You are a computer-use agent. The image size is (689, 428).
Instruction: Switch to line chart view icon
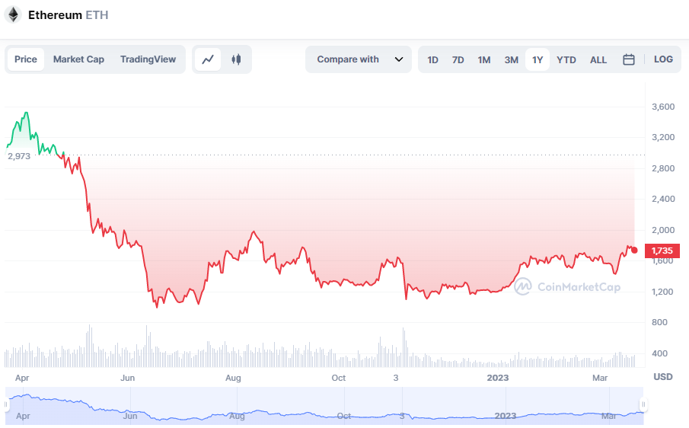(x=208, y=59)
